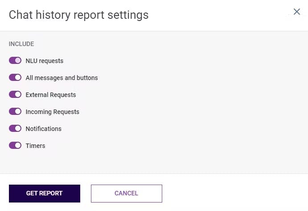The height and width of the screenshot is (211, 308).
Task: Turn off the External Requests switch
Action: pyautogui.click(x=15, y=95)
